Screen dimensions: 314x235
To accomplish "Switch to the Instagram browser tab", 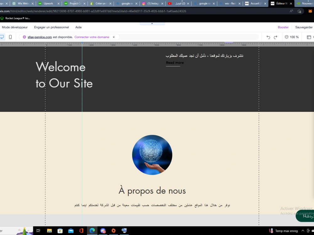I will 153,3.
